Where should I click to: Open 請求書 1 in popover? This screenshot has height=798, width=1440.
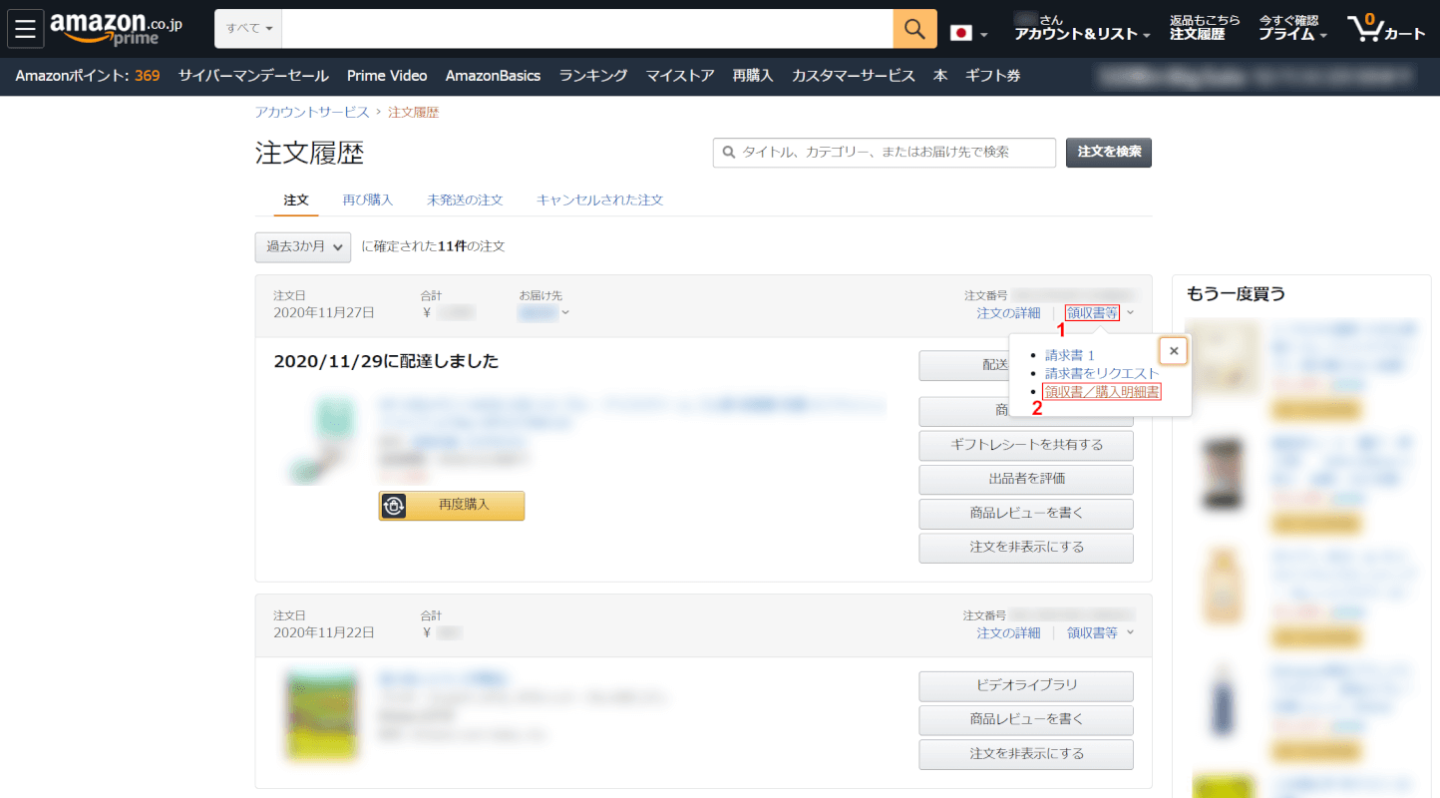click(x=1070, y=355)
